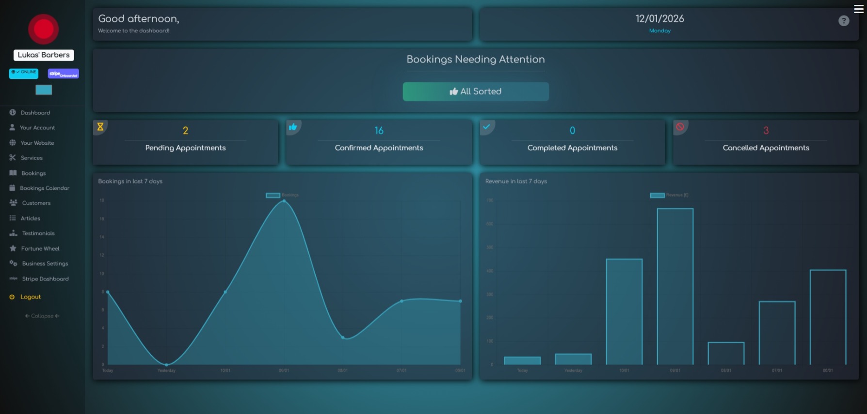Click the ONLINE status badge
The width and height of the screenshot is (867, 414).
pyautogui.click(x=24, y=73)
